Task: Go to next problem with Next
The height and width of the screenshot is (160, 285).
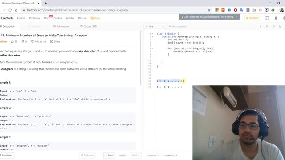Action: pyautogui.click(x=135, y=156)
